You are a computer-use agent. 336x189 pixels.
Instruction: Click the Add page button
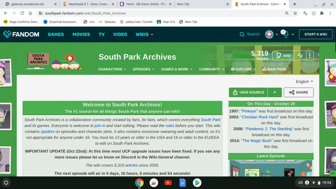[283, 56]
